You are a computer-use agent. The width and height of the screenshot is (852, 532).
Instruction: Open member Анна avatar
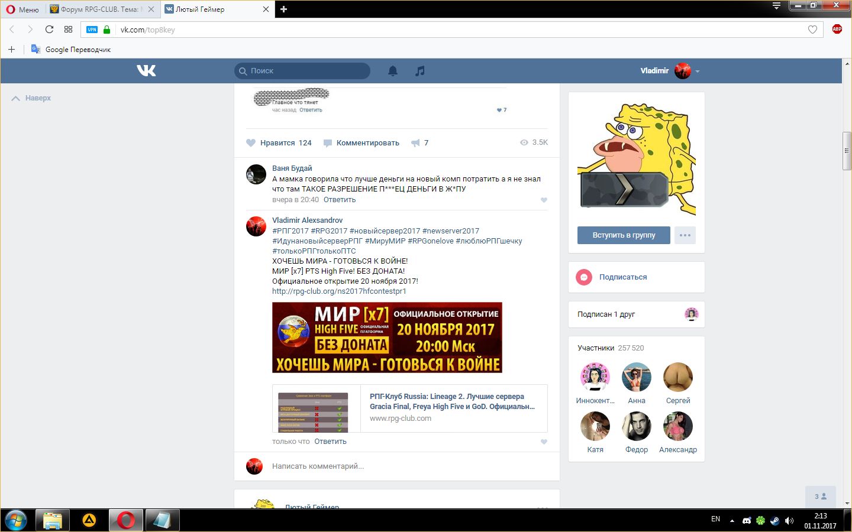pos(637,377)
